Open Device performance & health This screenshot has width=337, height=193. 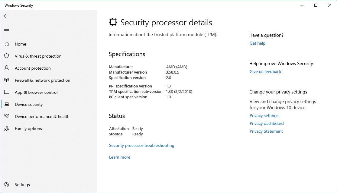42,116
